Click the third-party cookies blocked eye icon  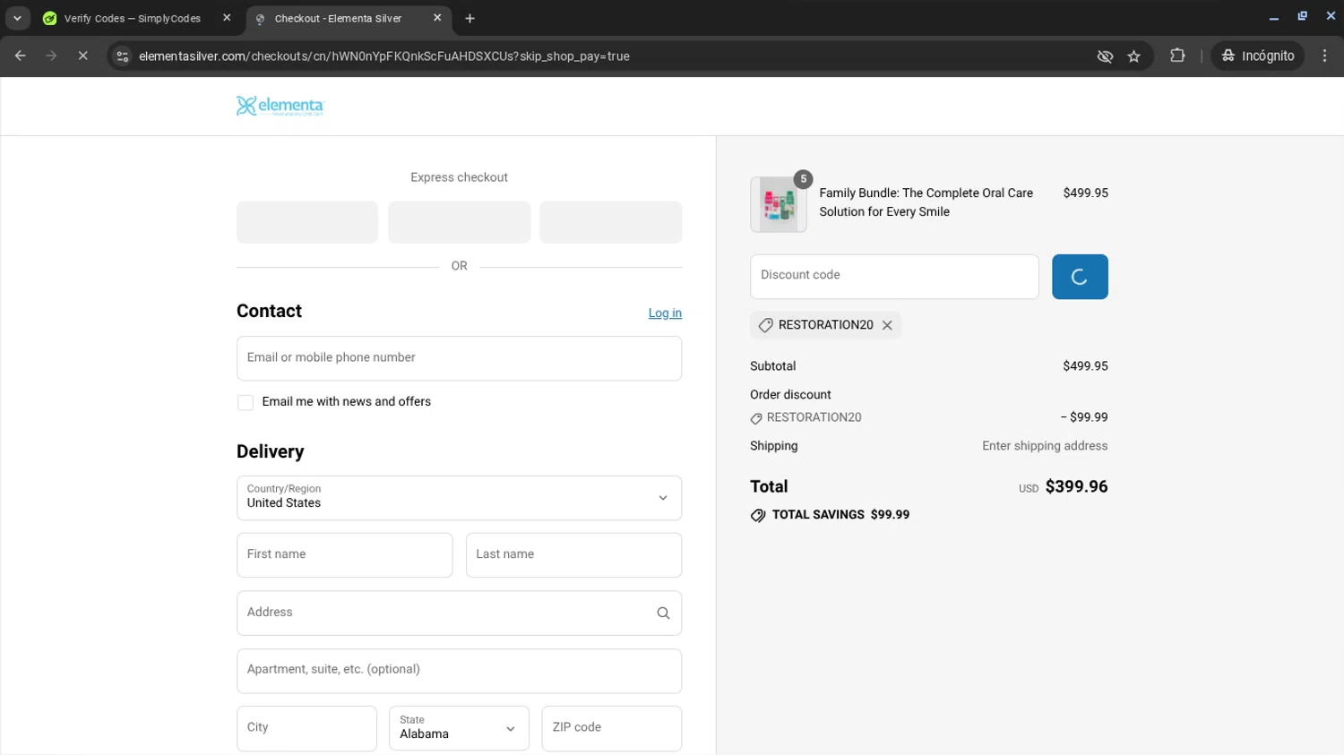[1105, 56]
